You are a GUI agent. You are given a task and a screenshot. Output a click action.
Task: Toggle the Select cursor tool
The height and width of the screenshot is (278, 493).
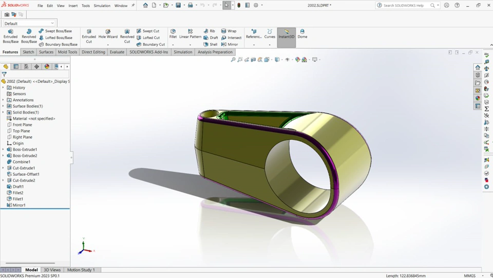pos(226,5)
